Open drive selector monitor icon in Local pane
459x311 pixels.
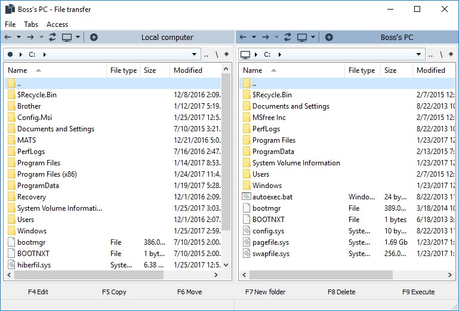[x=67, y=37]
